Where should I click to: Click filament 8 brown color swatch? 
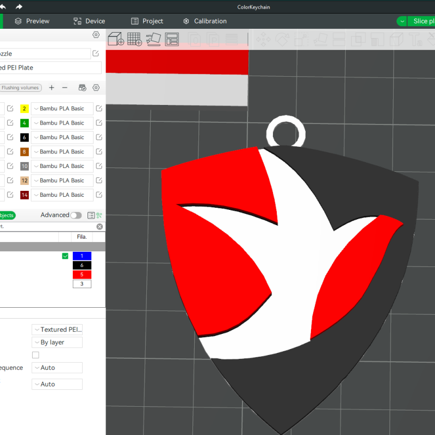click(24, 152)
